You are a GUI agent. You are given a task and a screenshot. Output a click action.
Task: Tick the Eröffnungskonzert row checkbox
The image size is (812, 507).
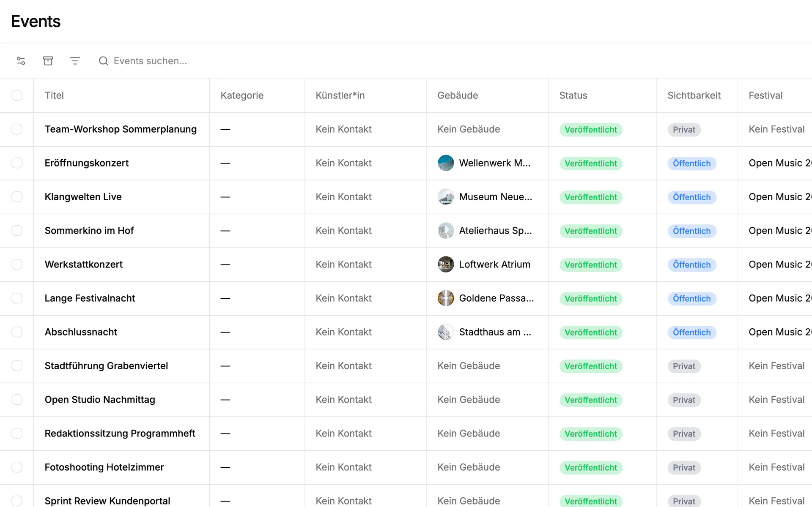[17, 163]
